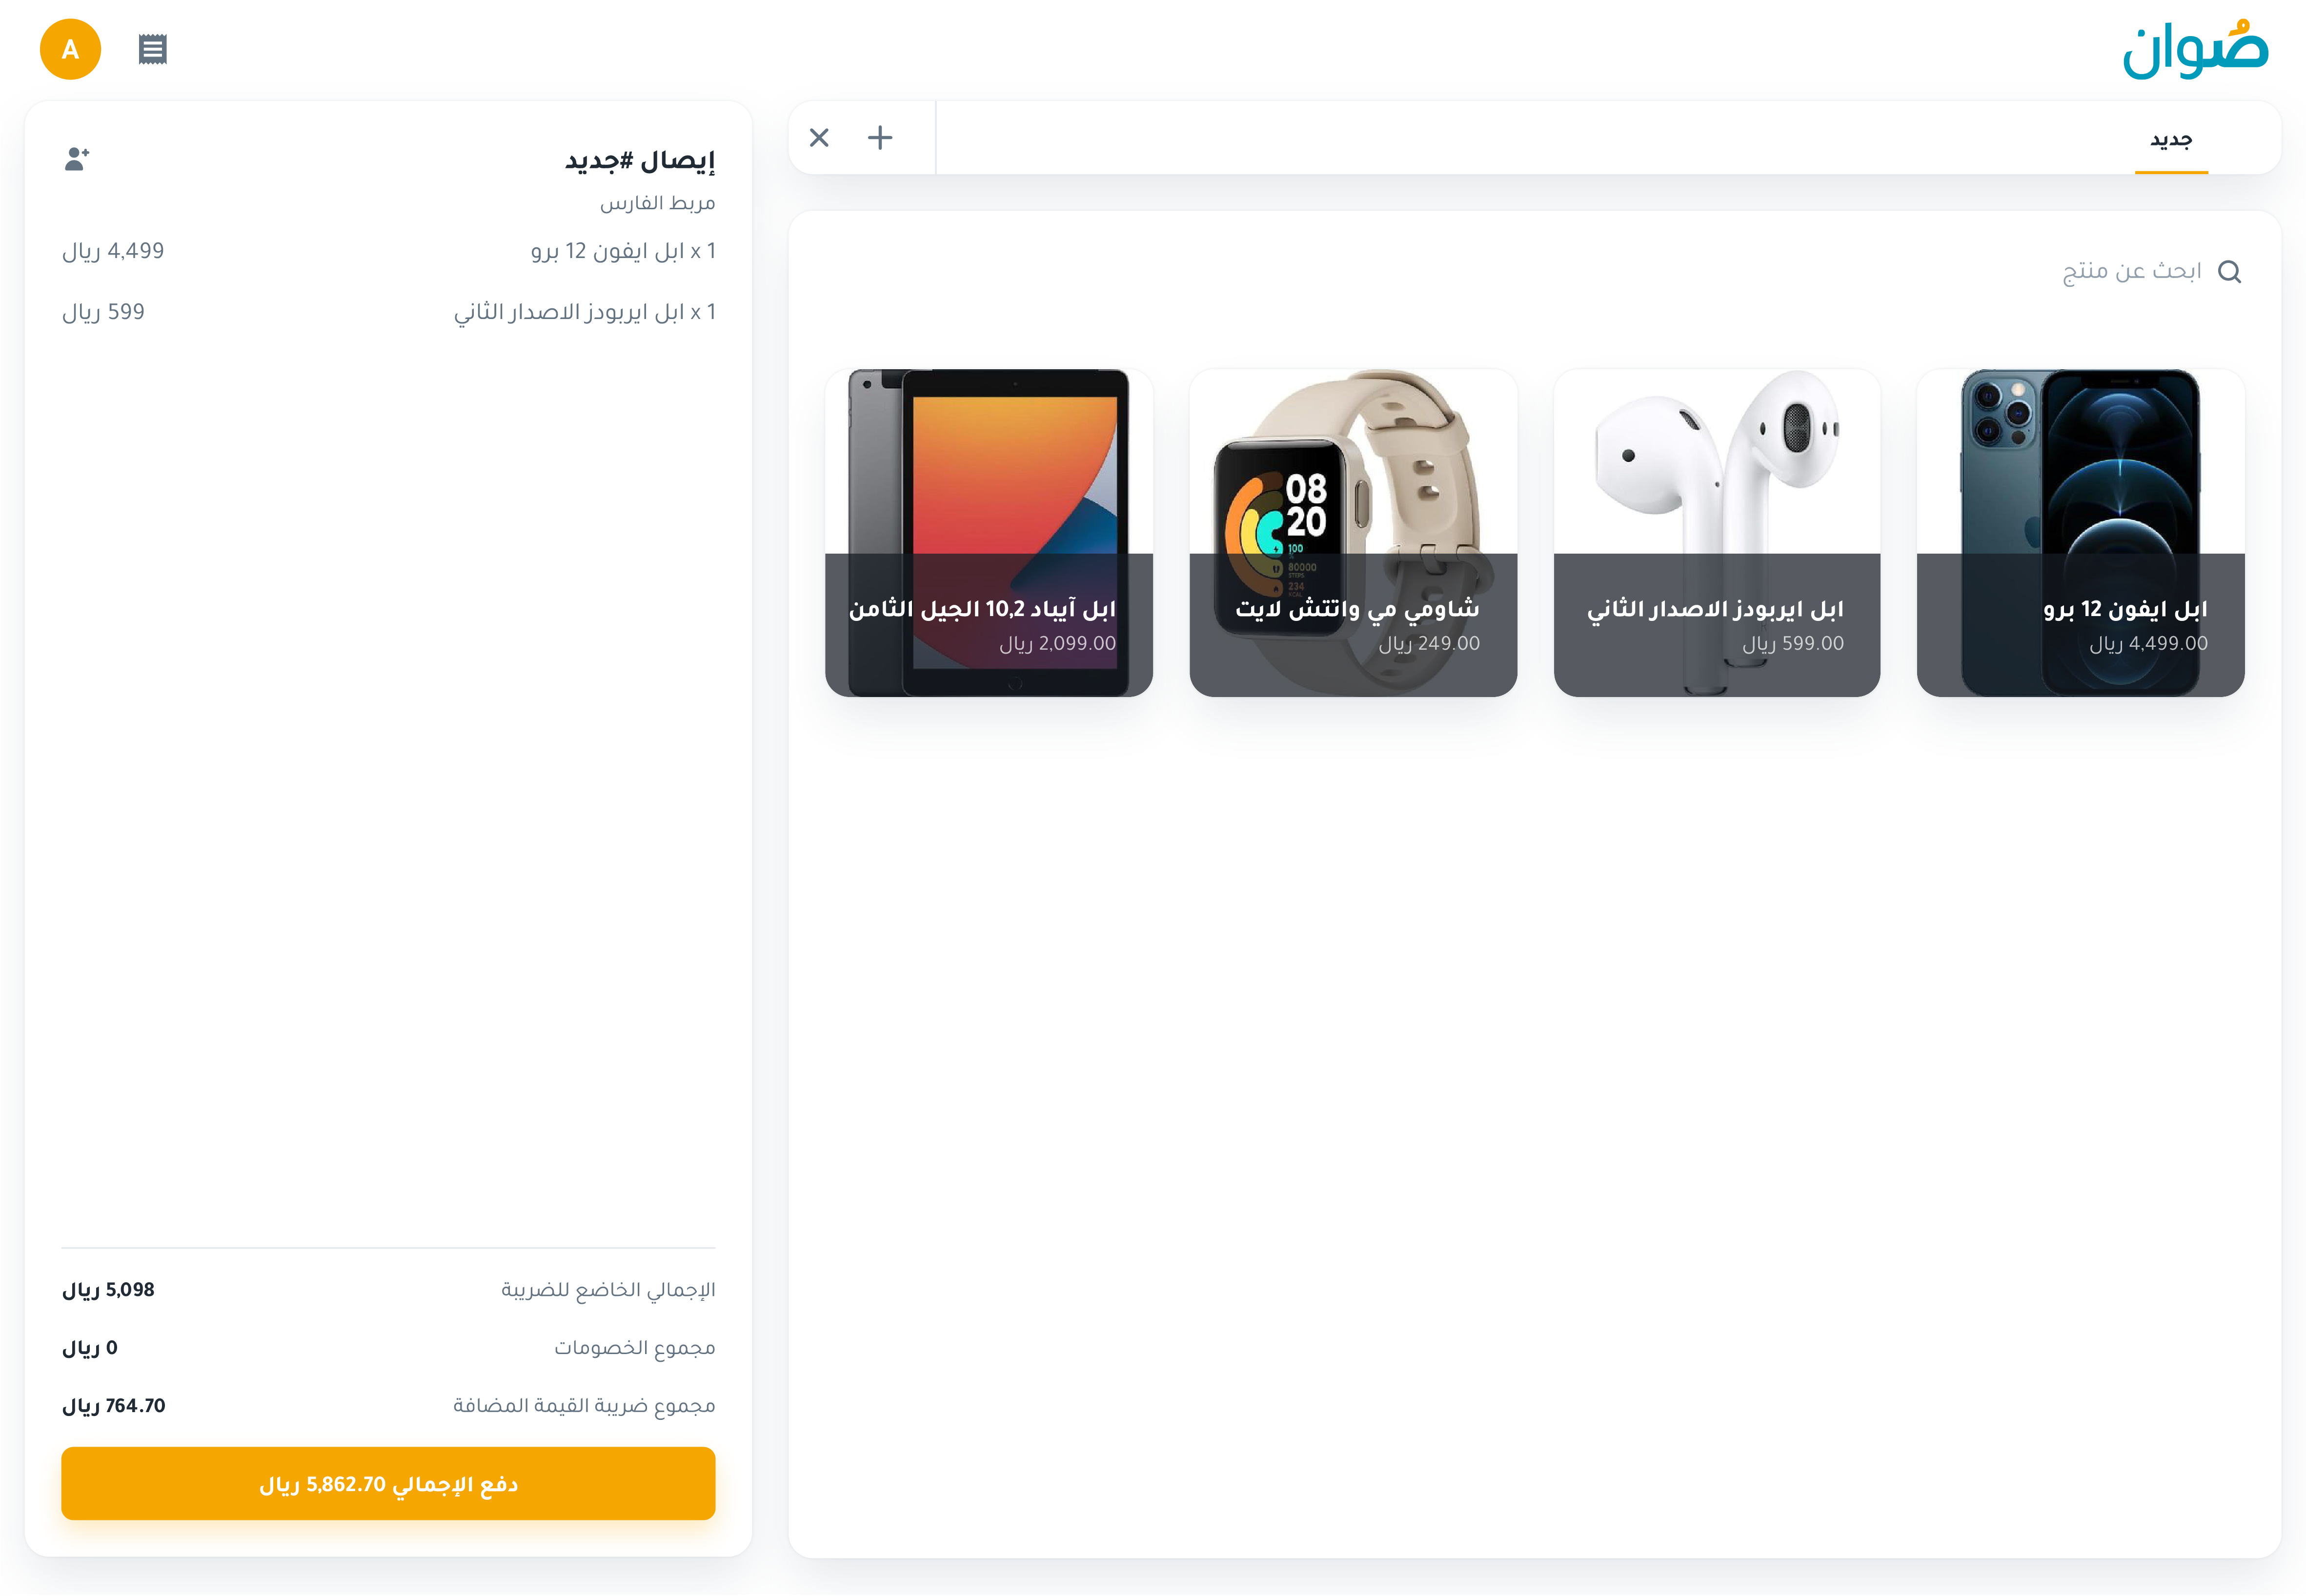The height and width of the screenshot is (1596, 2306).
Task: Switch to the جديد tab
Action: tap(2171, 140)
